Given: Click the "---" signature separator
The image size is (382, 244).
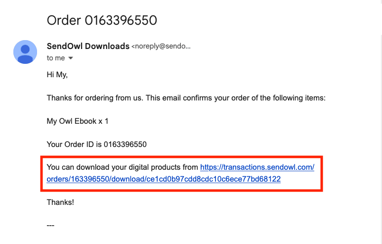Looking at the screenshot, I should [50, 225].
